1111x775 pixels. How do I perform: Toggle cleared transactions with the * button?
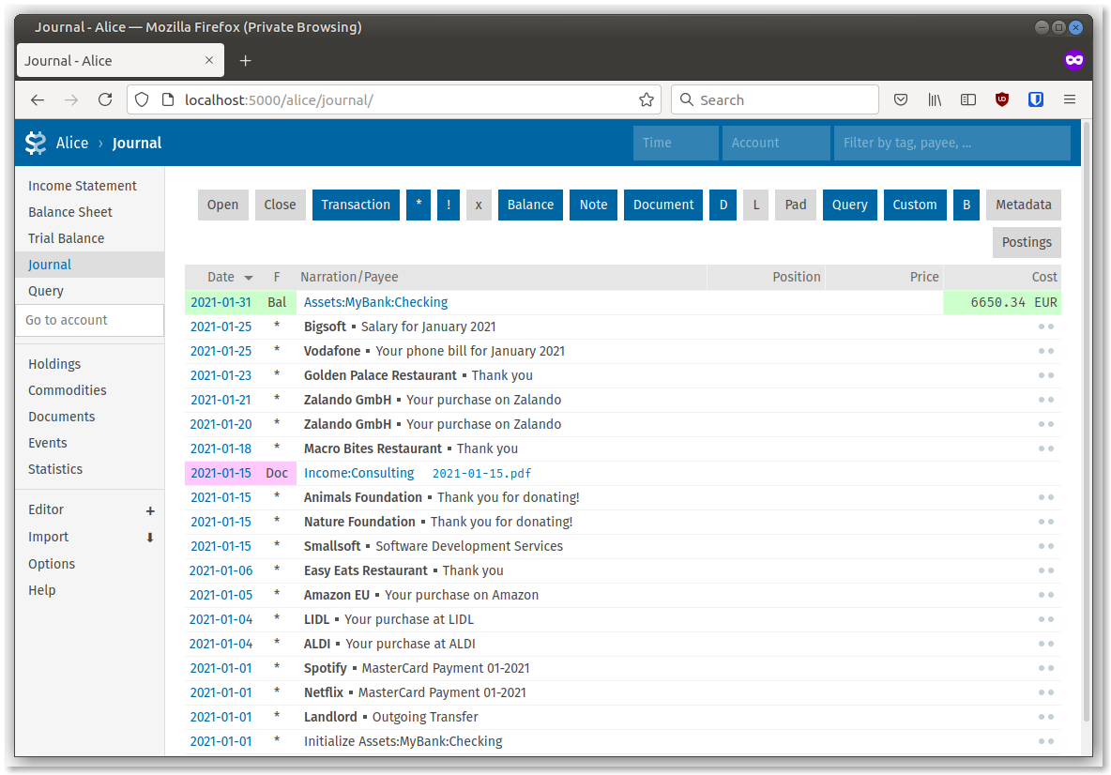[x=418, y=205]
